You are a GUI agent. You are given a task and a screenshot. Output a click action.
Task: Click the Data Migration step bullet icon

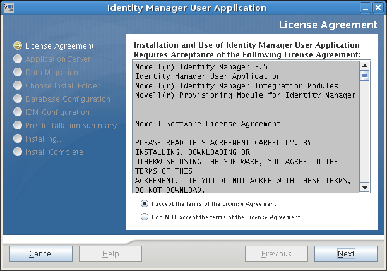pos(18,73)
